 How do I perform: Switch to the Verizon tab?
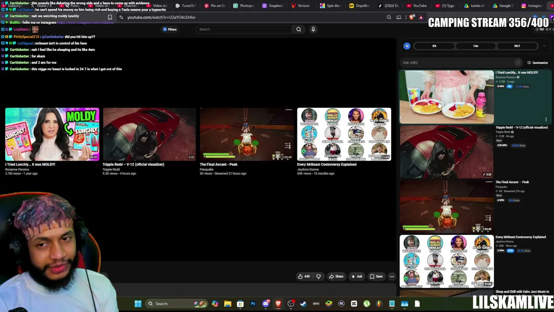302,6
